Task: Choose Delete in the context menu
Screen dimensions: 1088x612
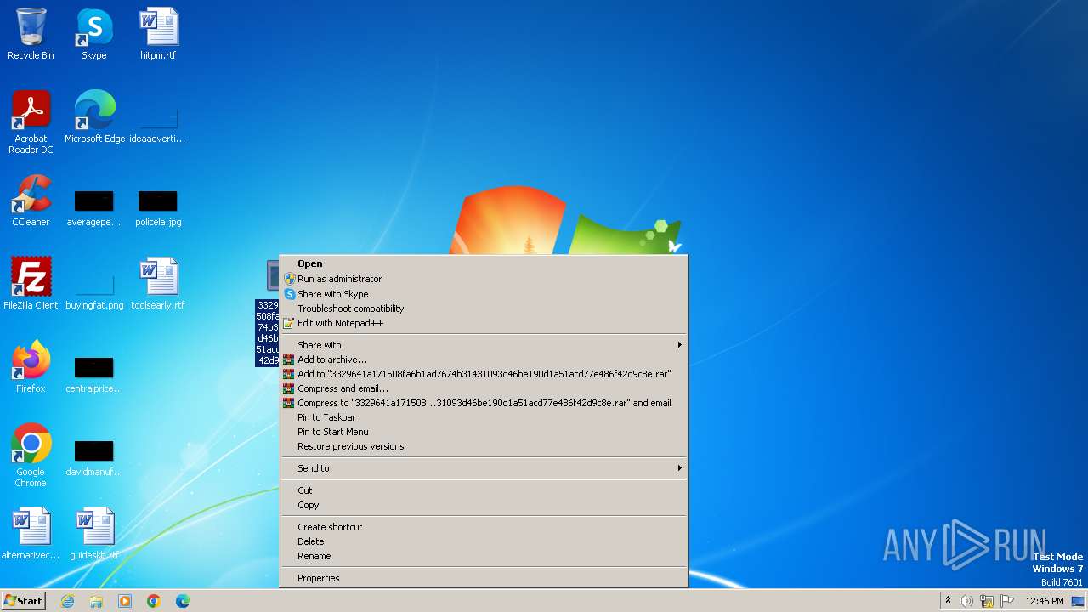Action: [484, 541]
